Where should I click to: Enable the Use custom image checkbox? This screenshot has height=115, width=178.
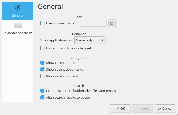coord(42,23)
